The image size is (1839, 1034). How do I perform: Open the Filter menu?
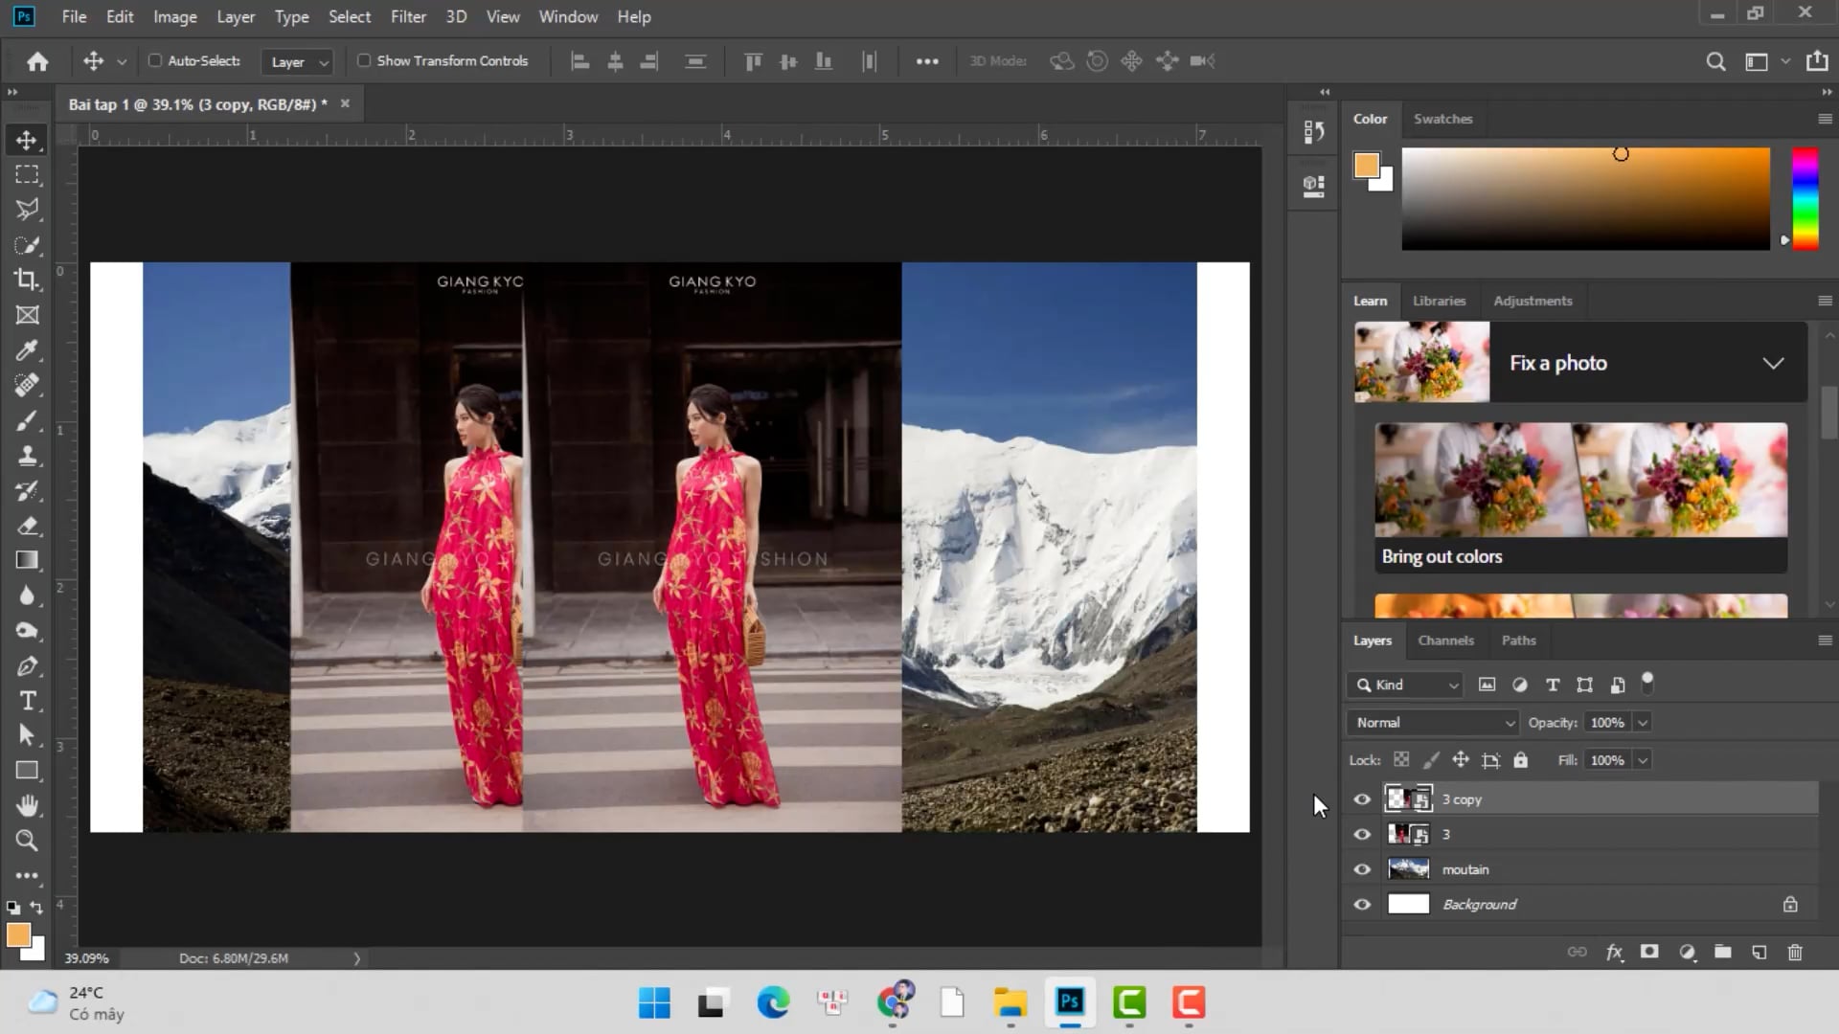coord(408,16)
